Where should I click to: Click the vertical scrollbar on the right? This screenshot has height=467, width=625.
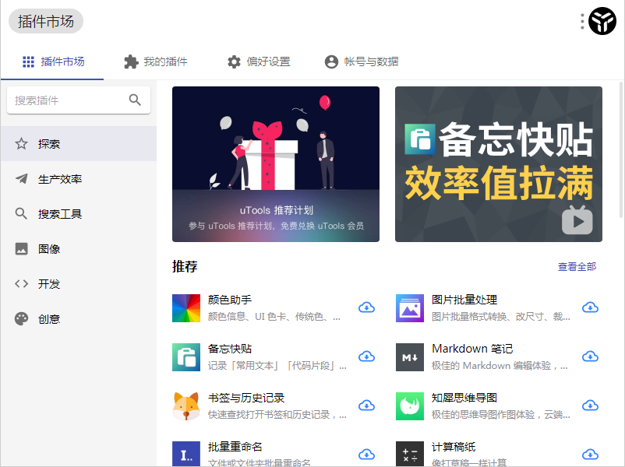621,149
